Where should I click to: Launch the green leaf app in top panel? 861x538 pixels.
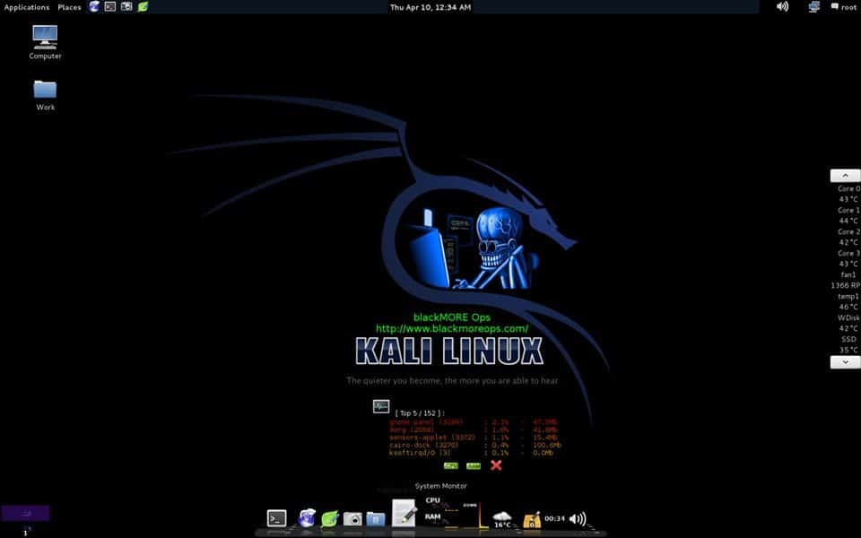pos(143,6)
